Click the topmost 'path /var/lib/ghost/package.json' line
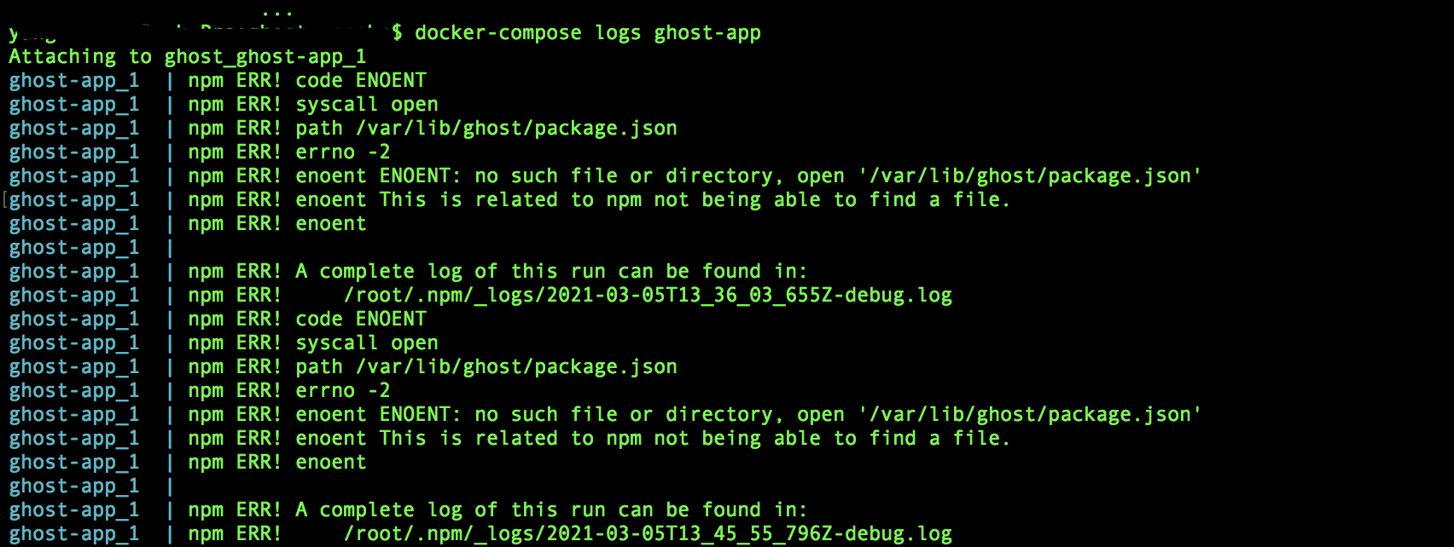The height and width of the screenshot is (547, 1454). coord(486,129)
